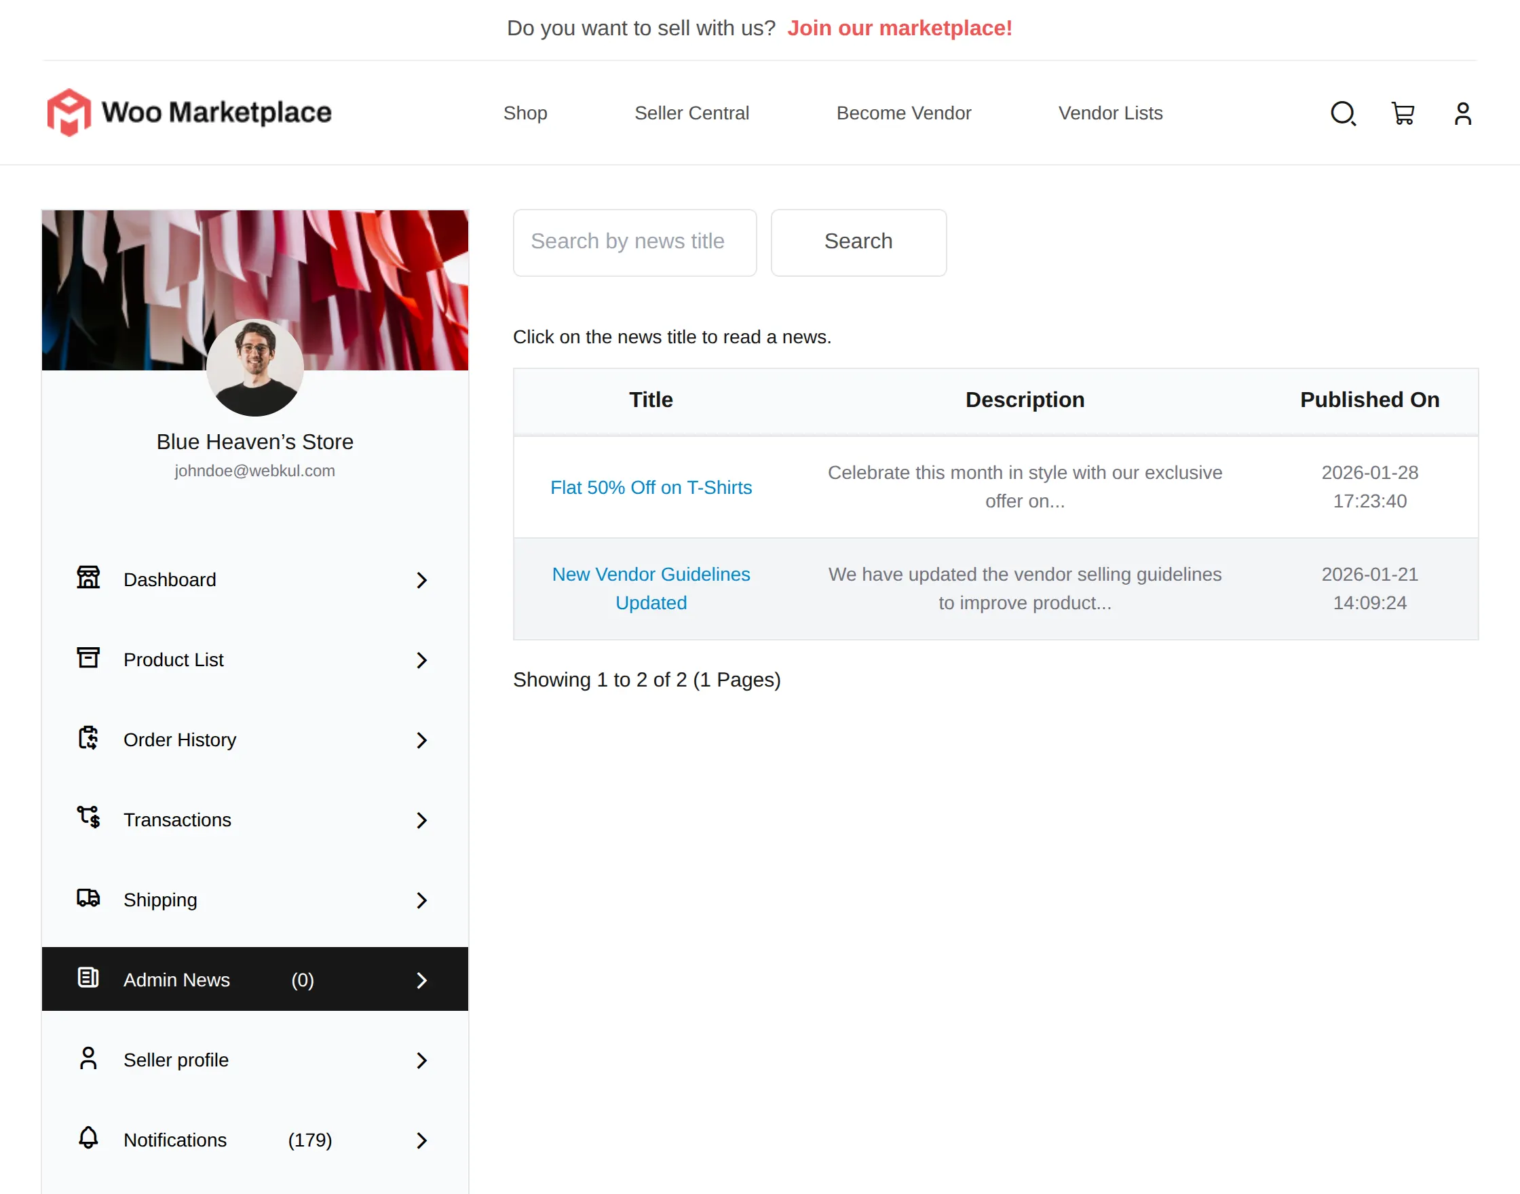
Task: Click the user account icon
Action: [1463, 113]
